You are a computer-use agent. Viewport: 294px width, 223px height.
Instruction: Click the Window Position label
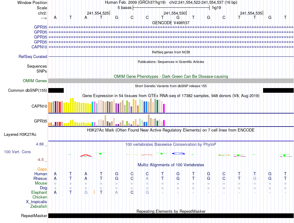[x=32, y=2]
